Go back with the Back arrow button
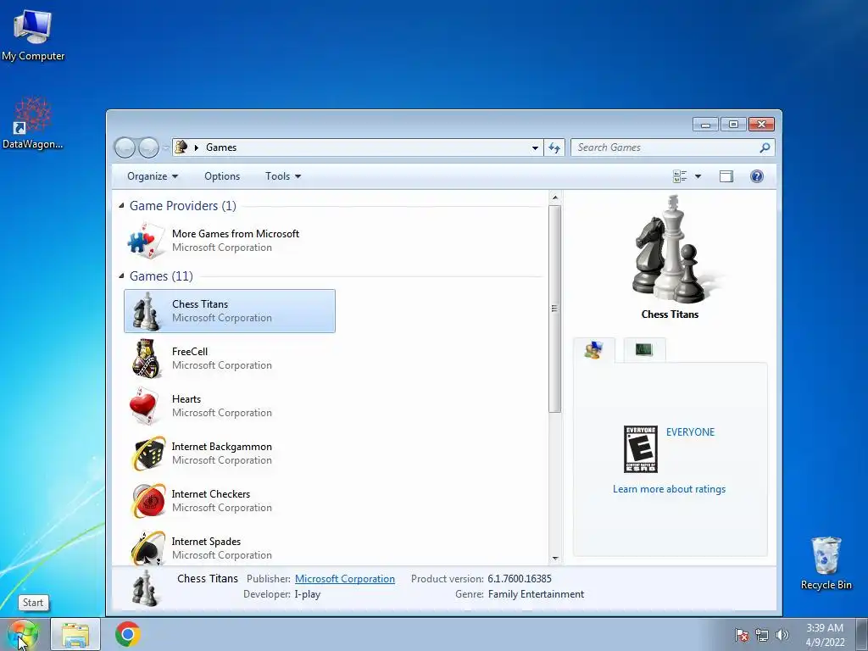Viewport: 868px width, 651px height. (125, 147)
